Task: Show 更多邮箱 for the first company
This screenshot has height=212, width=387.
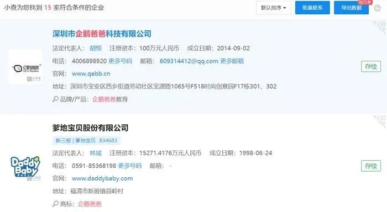Action: [232, 61]
